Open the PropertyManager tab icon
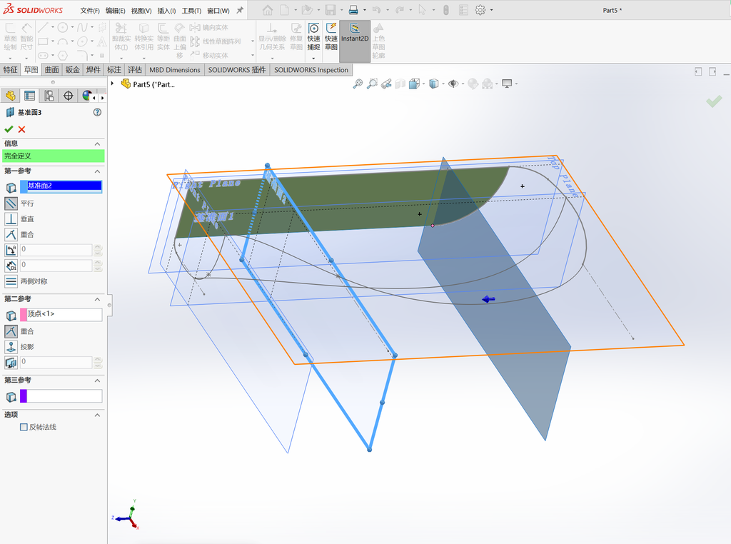Screen dimensions: 731x544 (29, 96)
